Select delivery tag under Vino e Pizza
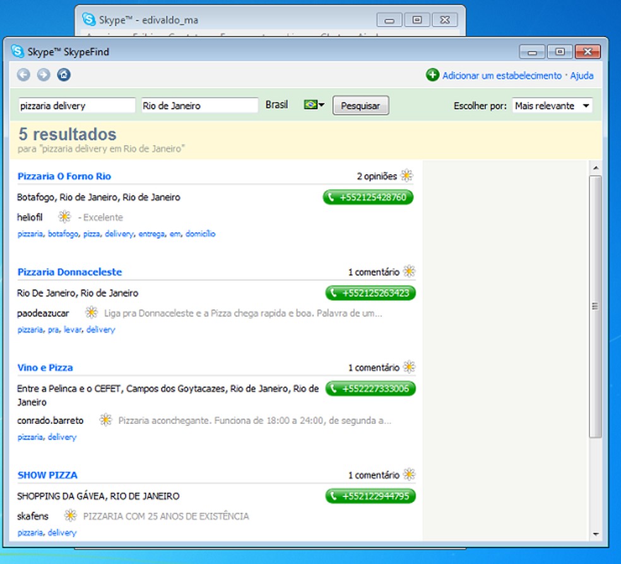This screenshot has width=621, height=564. 62,437
